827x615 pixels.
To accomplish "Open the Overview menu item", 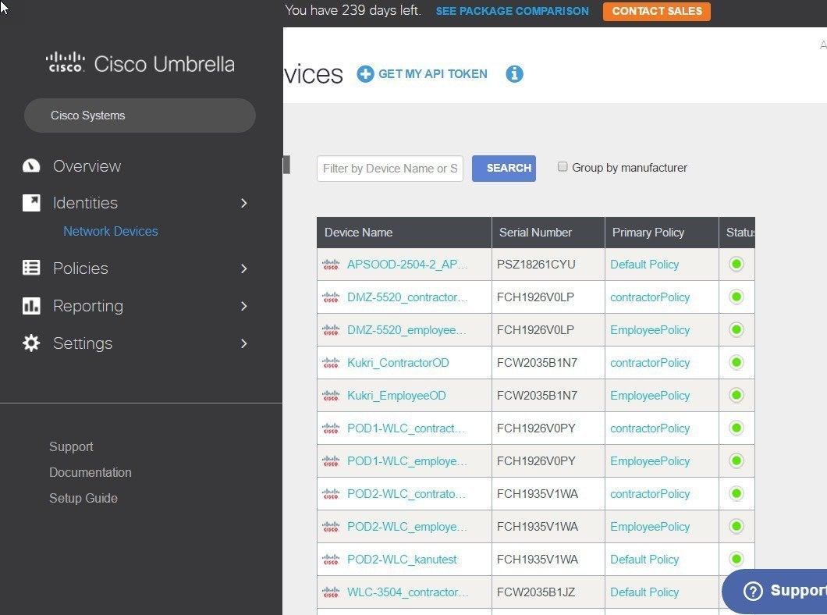I will [x=87, y=166].
